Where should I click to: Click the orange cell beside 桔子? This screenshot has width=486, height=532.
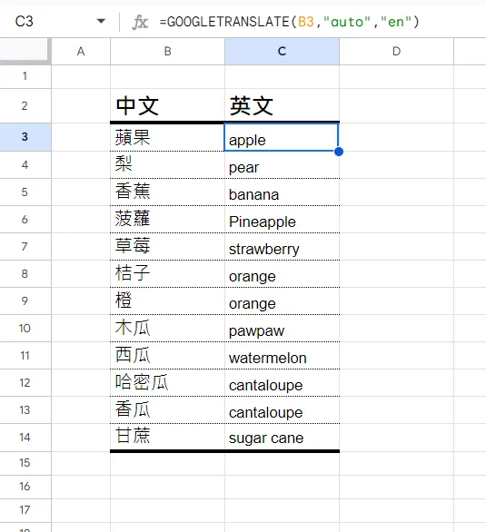[282, 274]
